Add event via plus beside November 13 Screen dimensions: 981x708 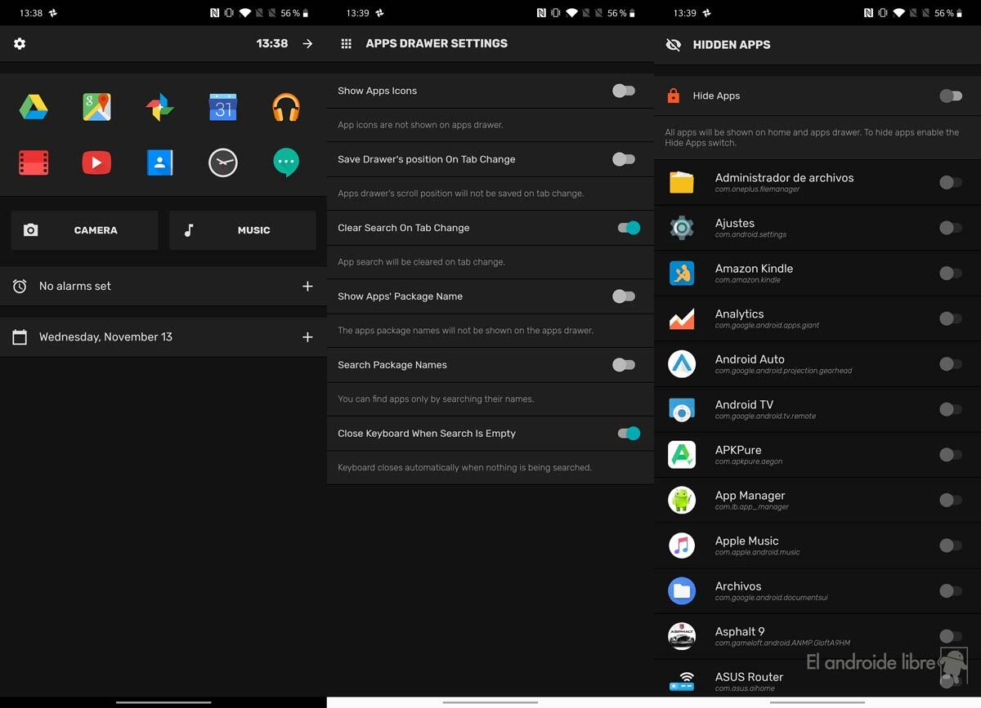click(307, 336)
